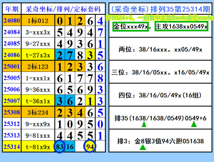Image resolution: width=214 pixels, height=162 pixels.
Task: Click the 1标012 label cell
Action: 38,20
